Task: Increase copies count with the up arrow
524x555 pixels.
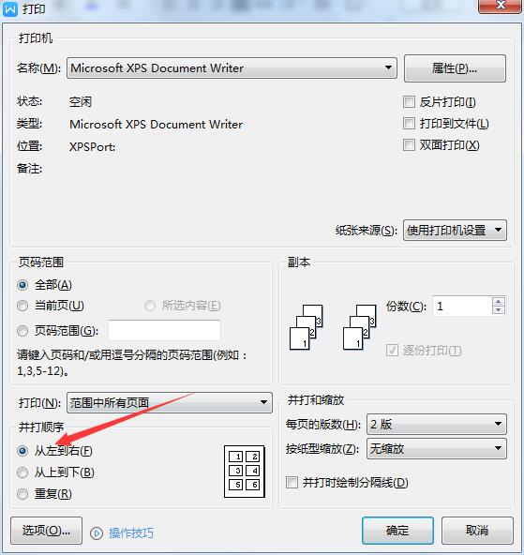Action: click(x=499, y=302)
